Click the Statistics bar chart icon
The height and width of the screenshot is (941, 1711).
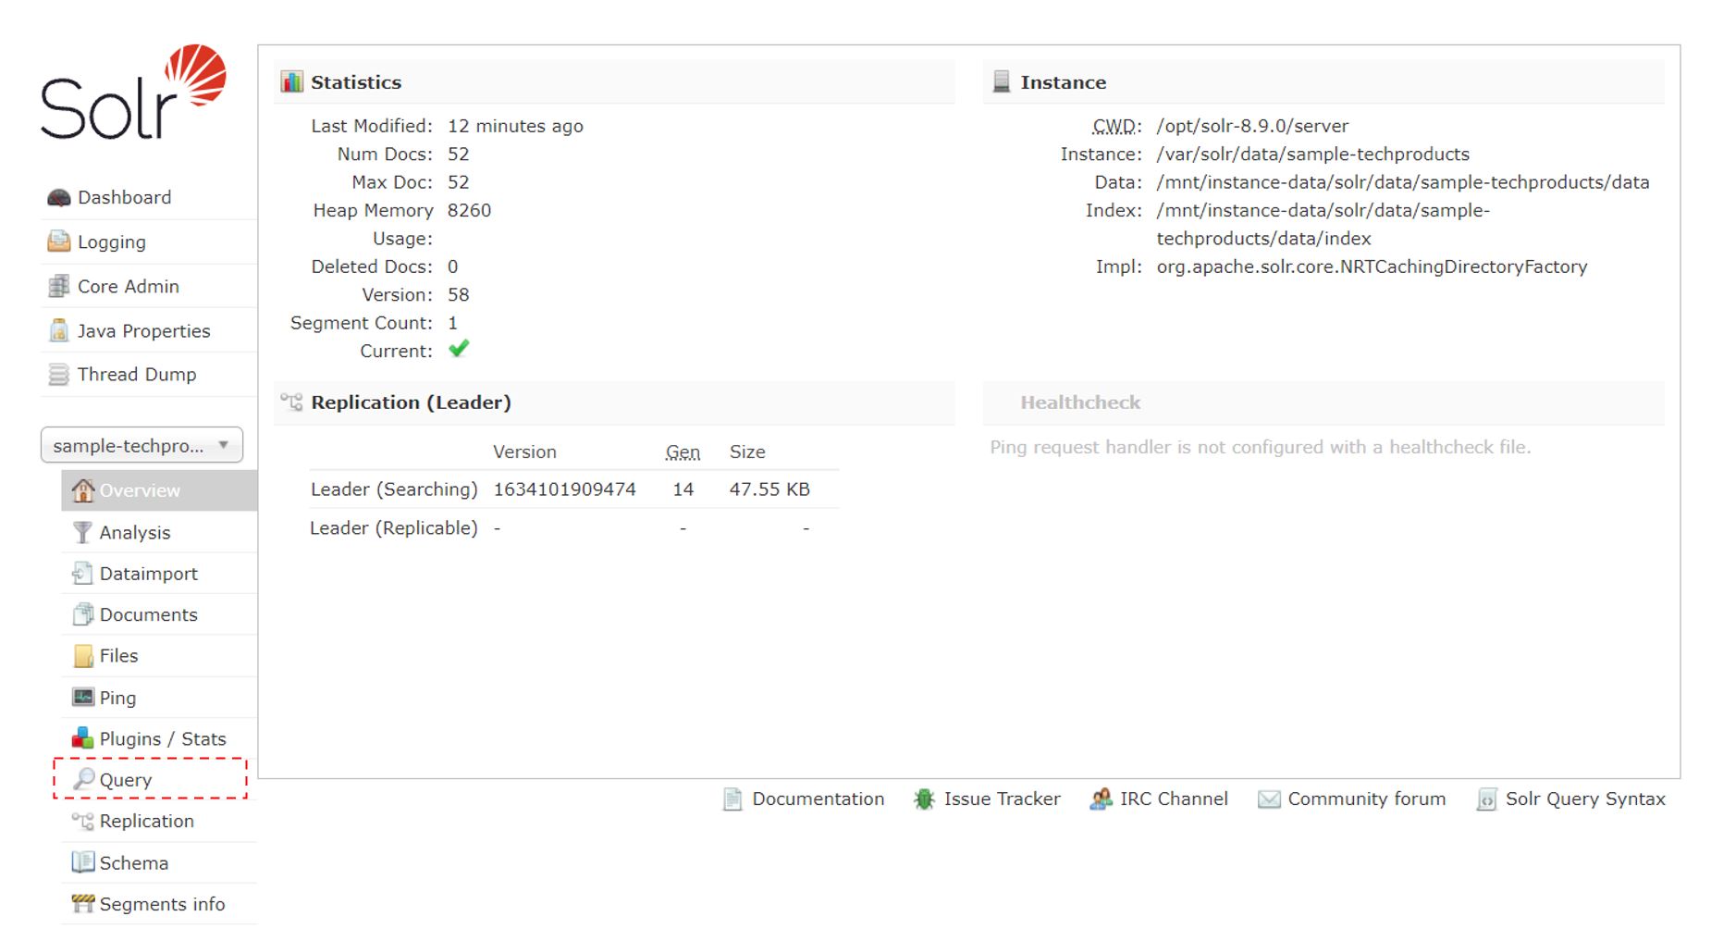(292, 81)
